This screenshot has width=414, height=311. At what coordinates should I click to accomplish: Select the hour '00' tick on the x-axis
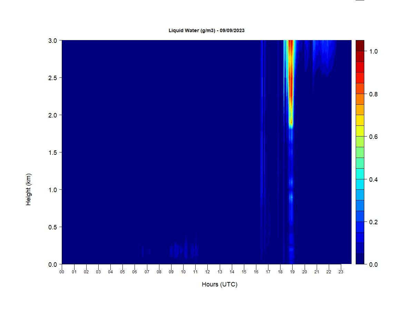click(x=62, y=272)
